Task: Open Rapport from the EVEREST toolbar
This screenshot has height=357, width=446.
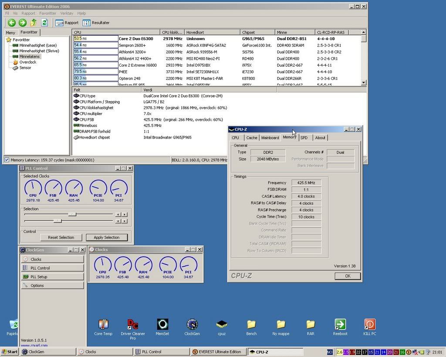Action: point(67,23)
